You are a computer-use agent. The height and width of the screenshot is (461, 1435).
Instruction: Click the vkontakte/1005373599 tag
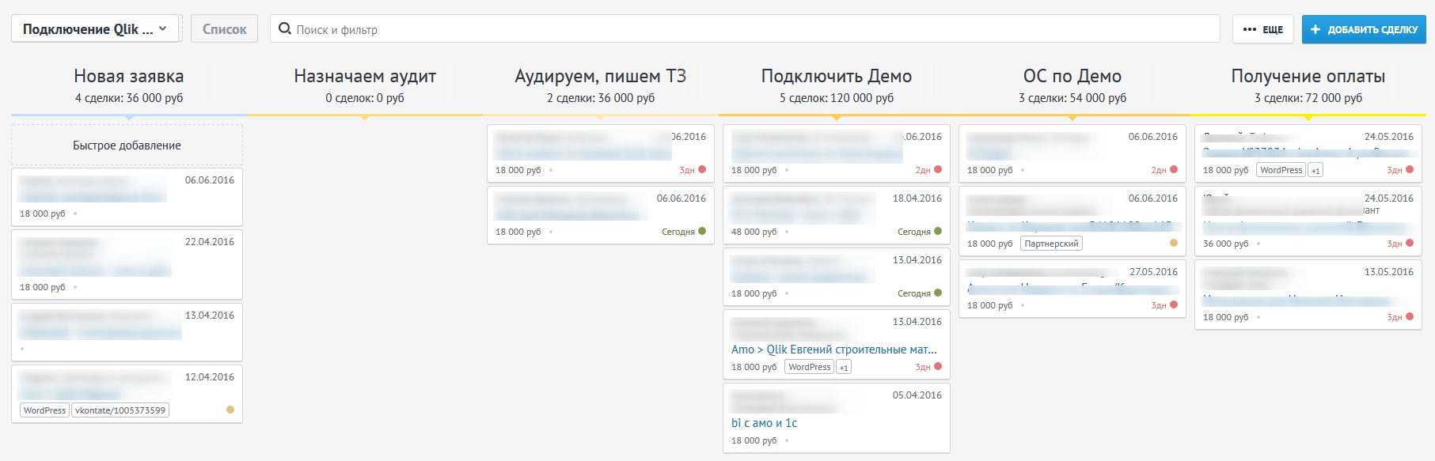[120, 410]
